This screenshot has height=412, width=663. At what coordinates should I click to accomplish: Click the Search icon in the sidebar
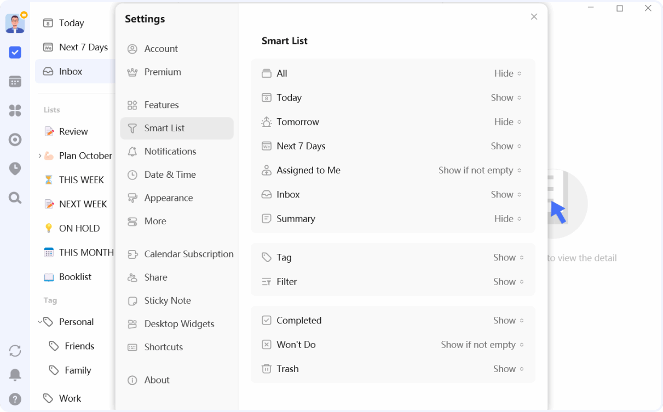coord(15,198)
